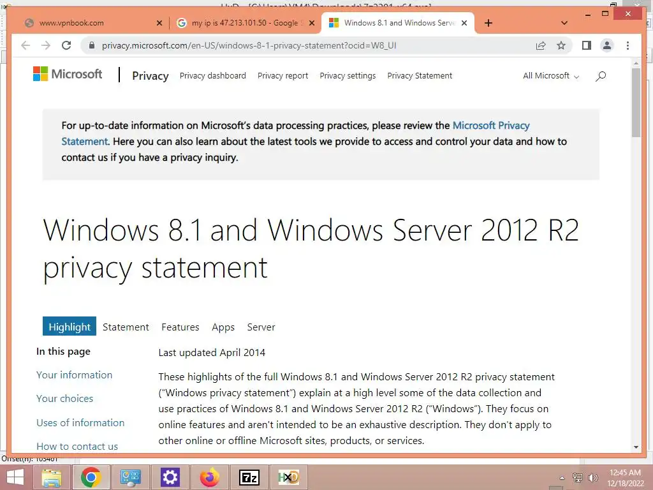Image resolution: width=653 pixels, height=490 pixels.
Task: Open the Chrome profile avatar menu
Action: 607,45
